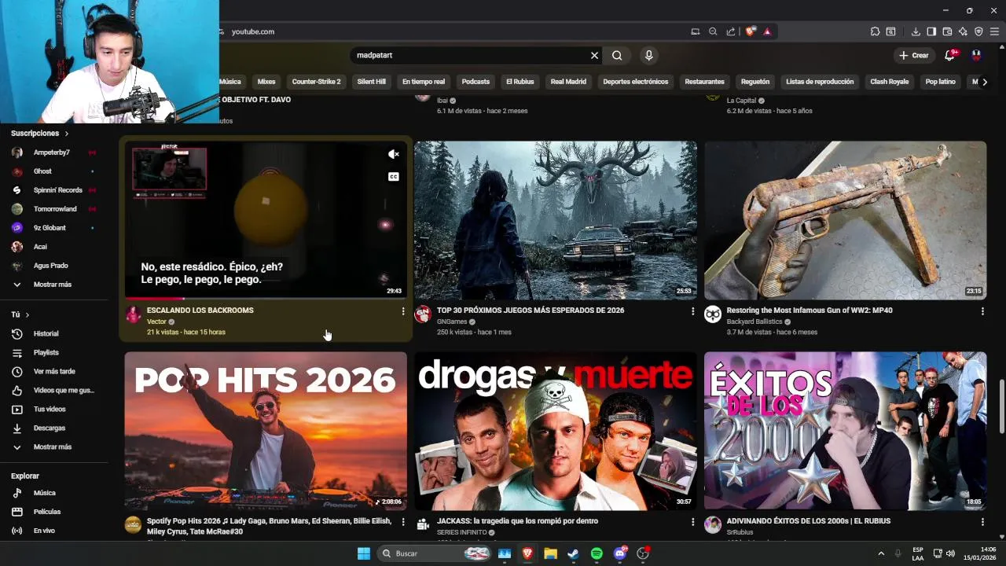Open the GNGames channel avatar

click(x=423, y=314)
